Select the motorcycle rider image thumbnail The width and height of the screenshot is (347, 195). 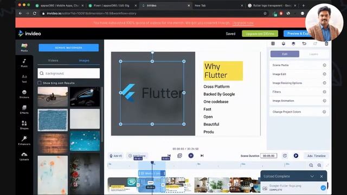[x=53, y=96]
